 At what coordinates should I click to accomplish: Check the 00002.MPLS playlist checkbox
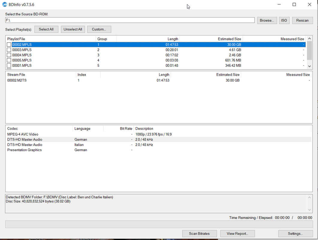(x=9, y=44)
